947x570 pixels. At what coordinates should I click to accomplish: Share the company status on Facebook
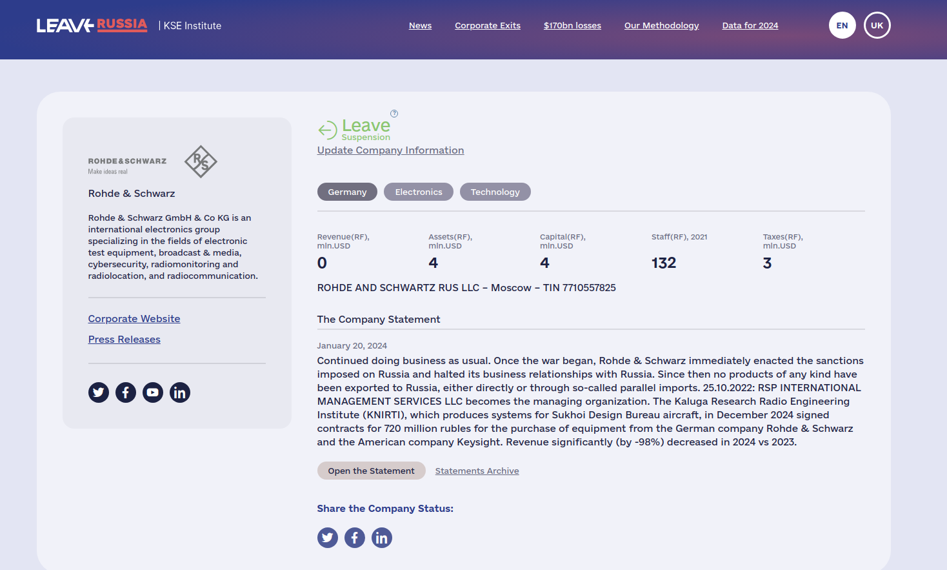tap(355, 538)
